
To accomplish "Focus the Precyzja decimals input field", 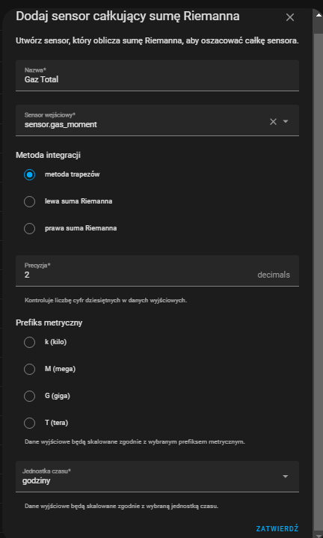I will [x=157, y=271].
